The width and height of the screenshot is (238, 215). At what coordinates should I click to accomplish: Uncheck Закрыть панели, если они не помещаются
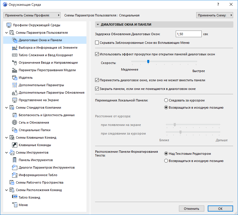point(97,89)
